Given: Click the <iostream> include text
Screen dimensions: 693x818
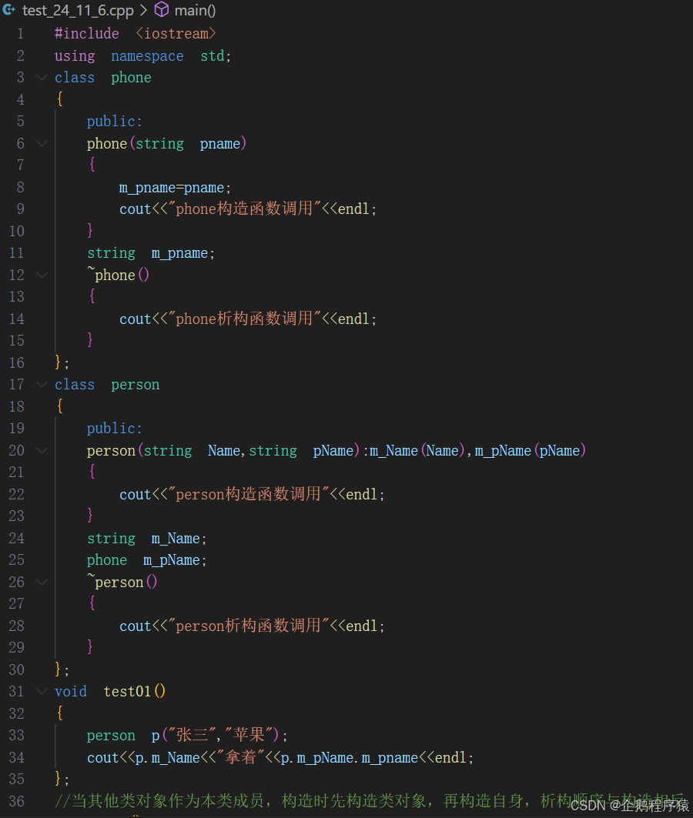Looking at the screenshot, I should tap(176, 34).
